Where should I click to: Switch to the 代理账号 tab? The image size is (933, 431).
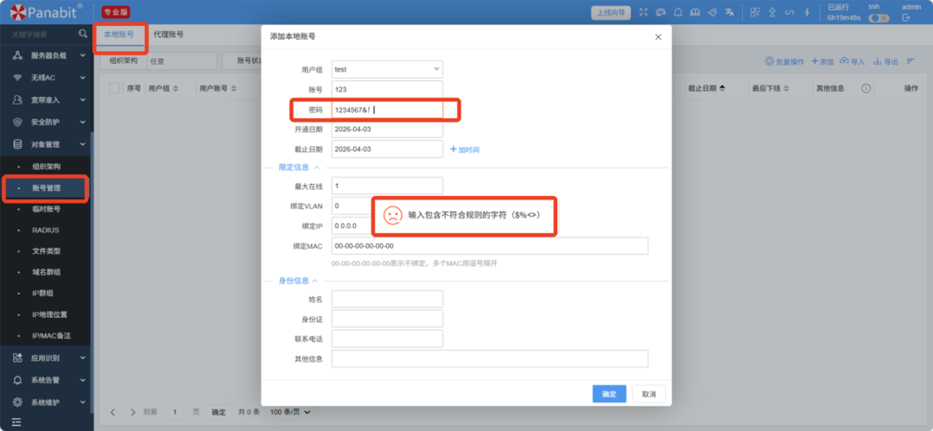(168, 35)
